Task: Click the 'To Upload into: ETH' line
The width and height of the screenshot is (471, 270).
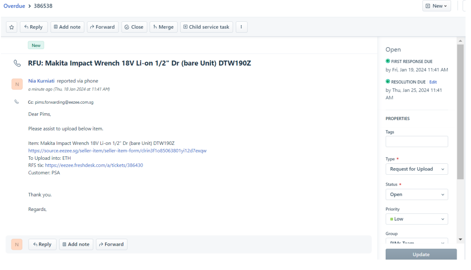Action: pyautogui.click(x=50, y=158)
